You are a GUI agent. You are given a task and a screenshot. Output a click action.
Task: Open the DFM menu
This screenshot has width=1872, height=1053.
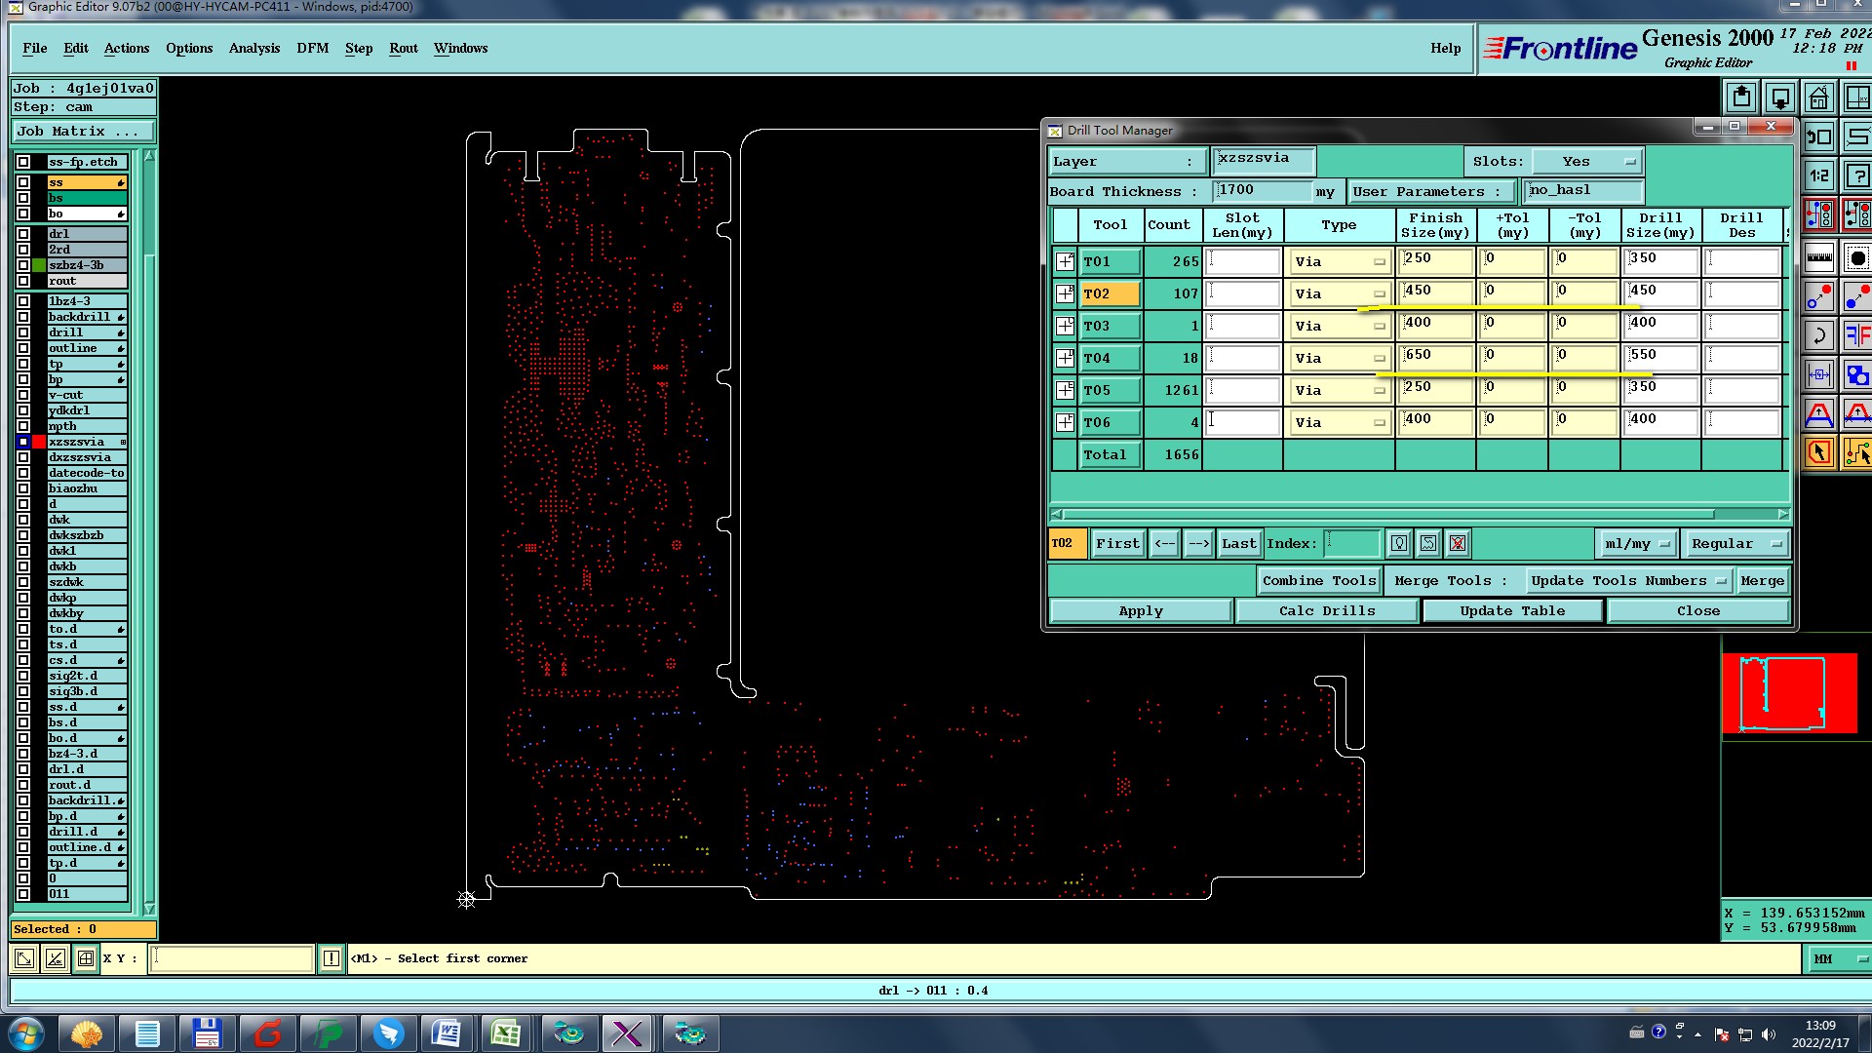312,49
